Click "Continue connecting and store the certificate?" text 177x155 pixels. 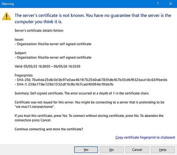pyautogui.click(x=49, y=129)
